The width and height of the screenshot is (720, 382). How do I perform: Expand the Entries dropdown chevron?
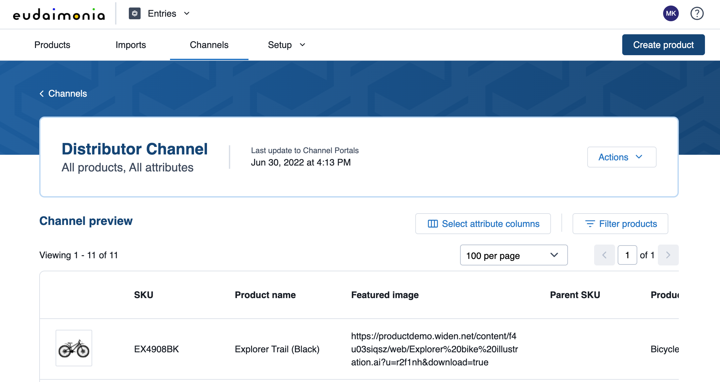(187, 14)
